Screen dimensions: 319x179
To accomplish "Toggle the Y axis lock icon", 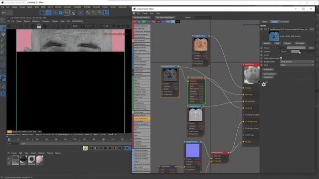I will (94, 13).
